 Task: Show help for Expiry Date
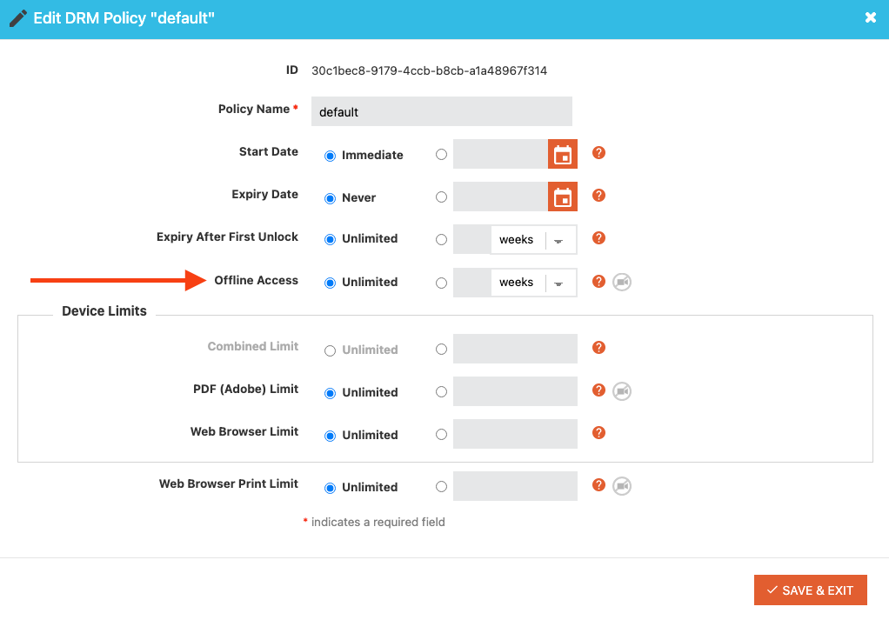598,196
